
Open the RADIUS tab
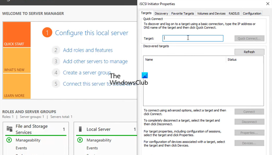234,14
